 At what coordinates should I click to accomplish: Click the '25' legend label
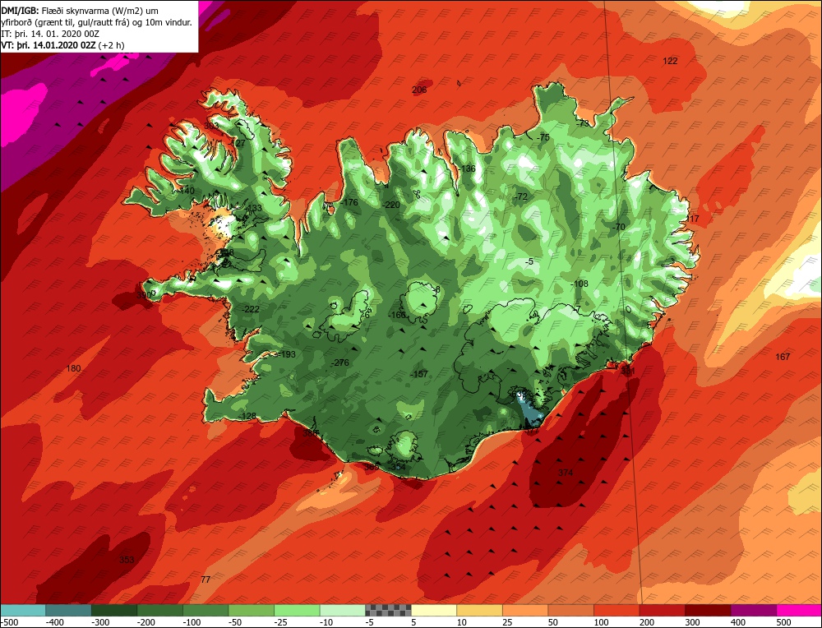pos(507,622)
